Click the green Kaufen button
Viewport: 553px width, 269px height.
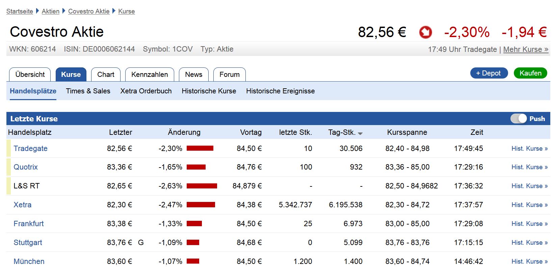tap(530, 73)
